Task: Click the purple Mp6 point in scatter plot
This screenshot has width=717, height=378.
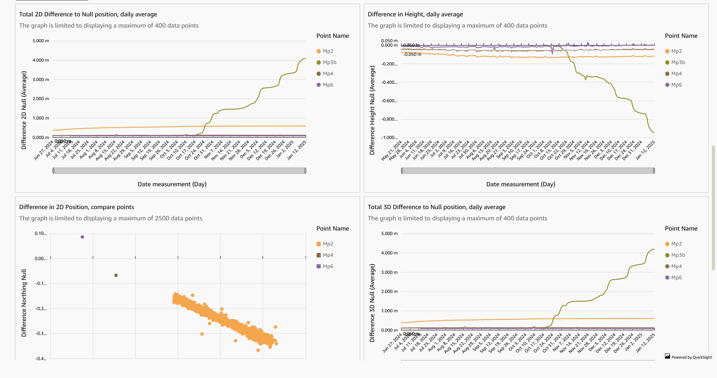Action: click(82, 237)
